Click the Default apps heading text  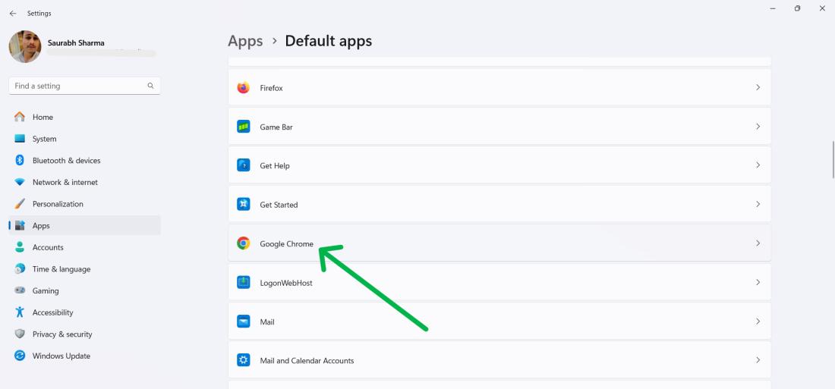[329, 41]
